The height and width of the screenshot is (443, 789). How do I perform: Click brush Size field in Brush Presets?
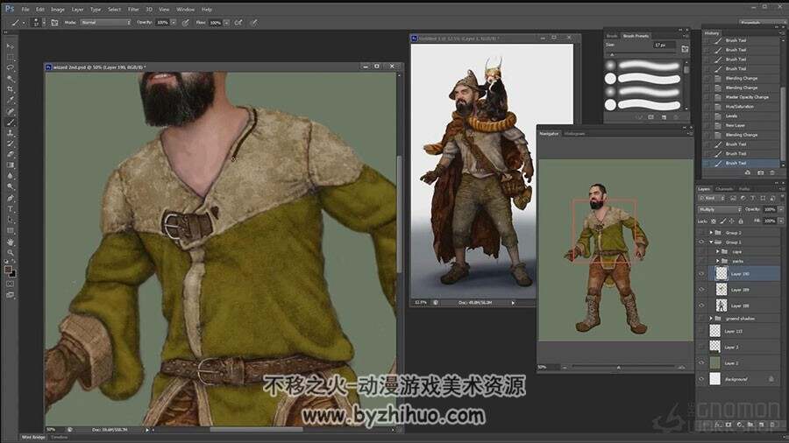click(x=665, y=46)
